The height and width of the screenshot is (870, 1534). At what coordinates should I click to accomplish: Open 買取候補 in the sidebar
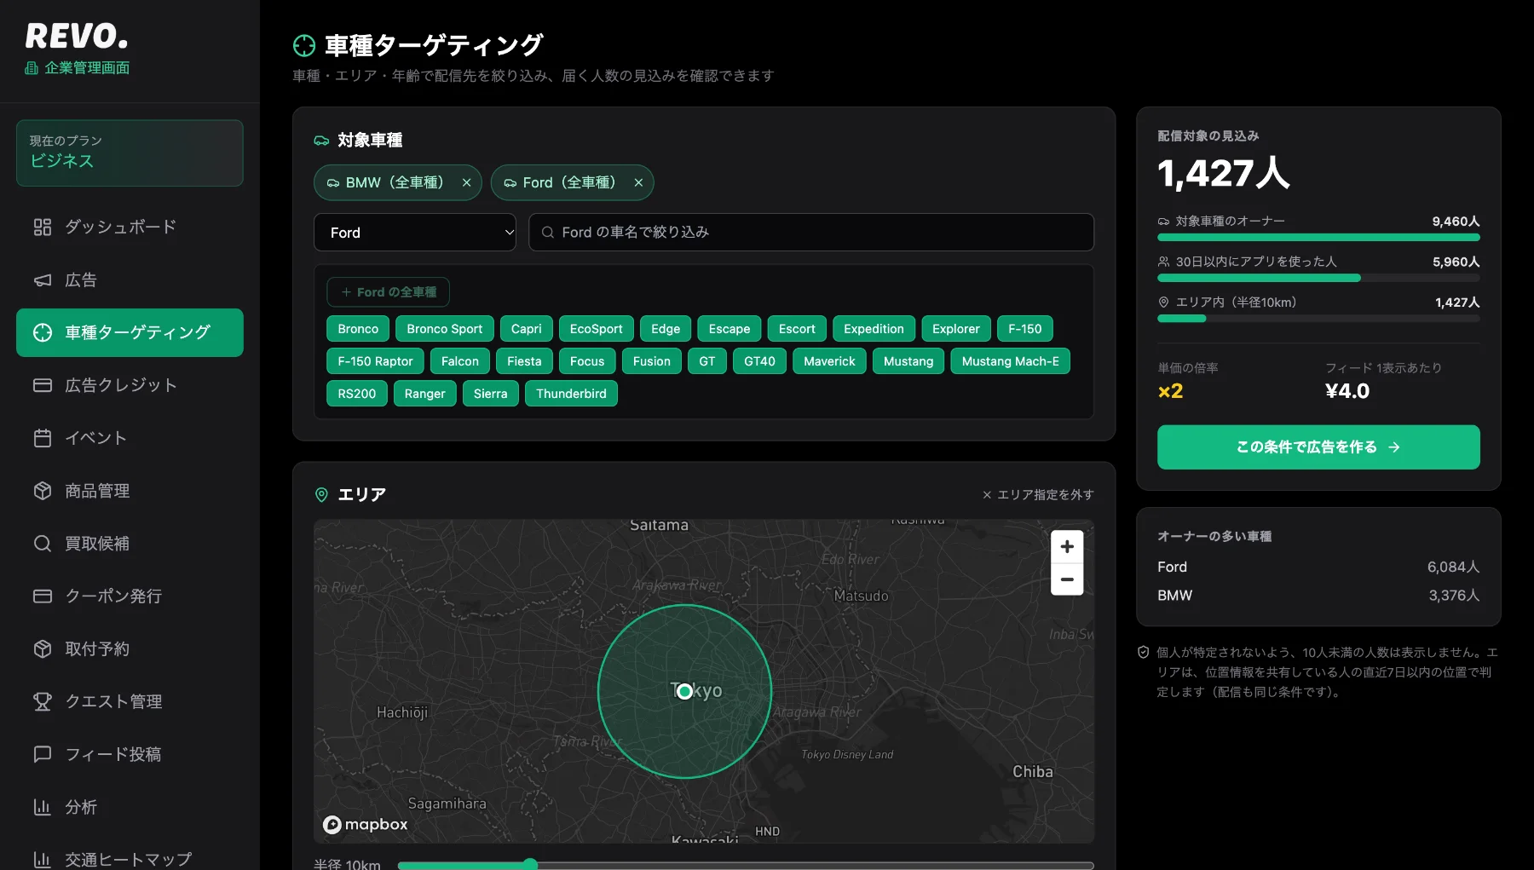(130, 544)
